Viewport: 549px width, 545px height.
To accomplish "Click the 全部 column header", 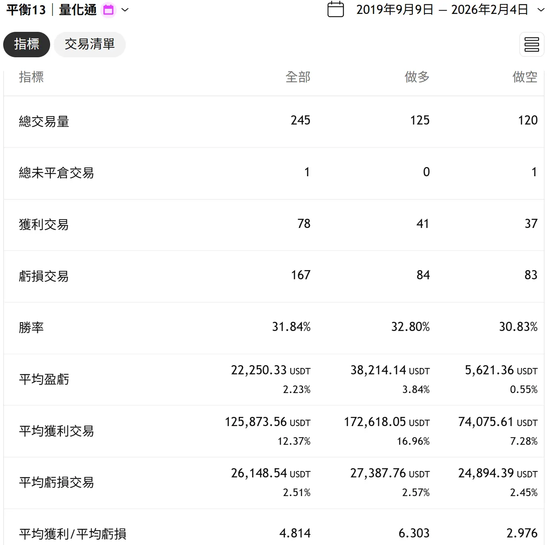I will tap(298, 77).
